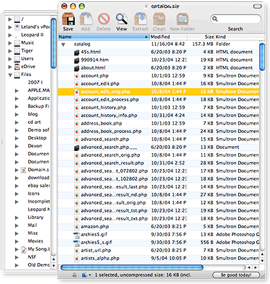Sort by the Modified column header

tap(168, 37)
